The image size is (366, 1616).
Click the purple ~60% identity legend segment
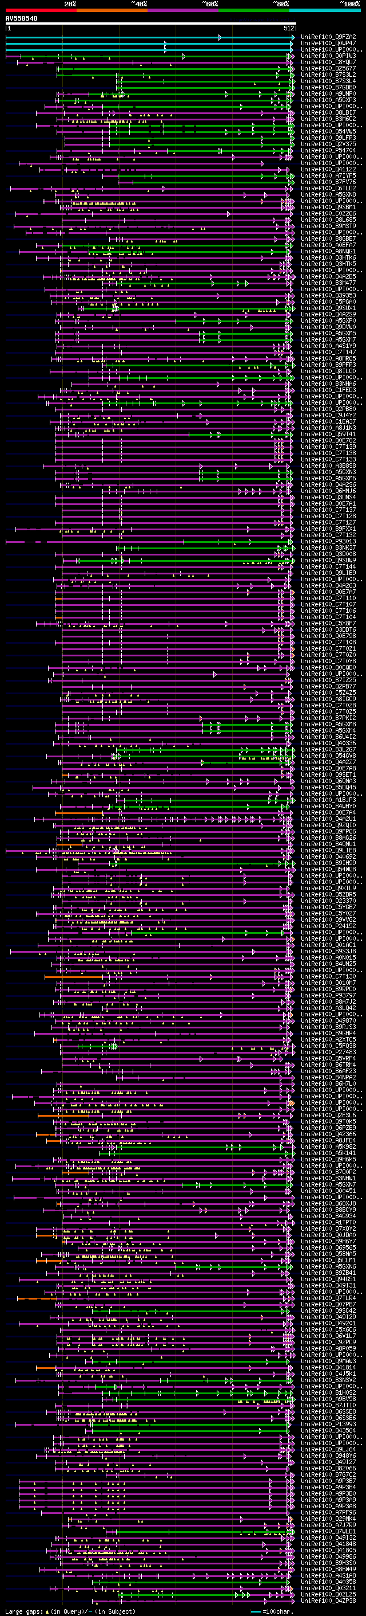pos(184,10)
